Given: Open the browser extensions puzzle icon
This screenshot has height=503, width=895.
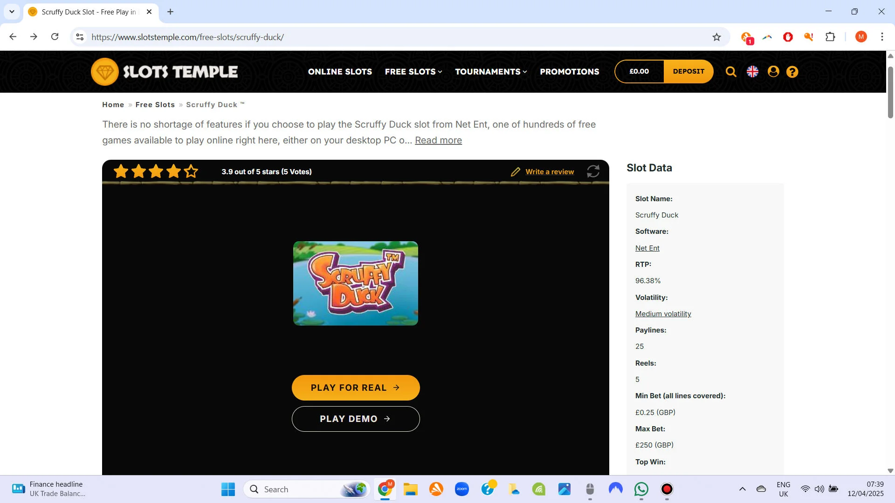Looking at the screenshot, I should (830, 37).
